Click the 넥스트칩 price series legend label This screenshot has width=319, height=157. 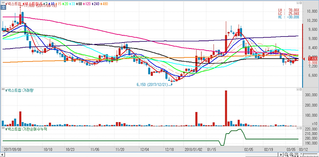pyautogui.click(x=14, y=4)
